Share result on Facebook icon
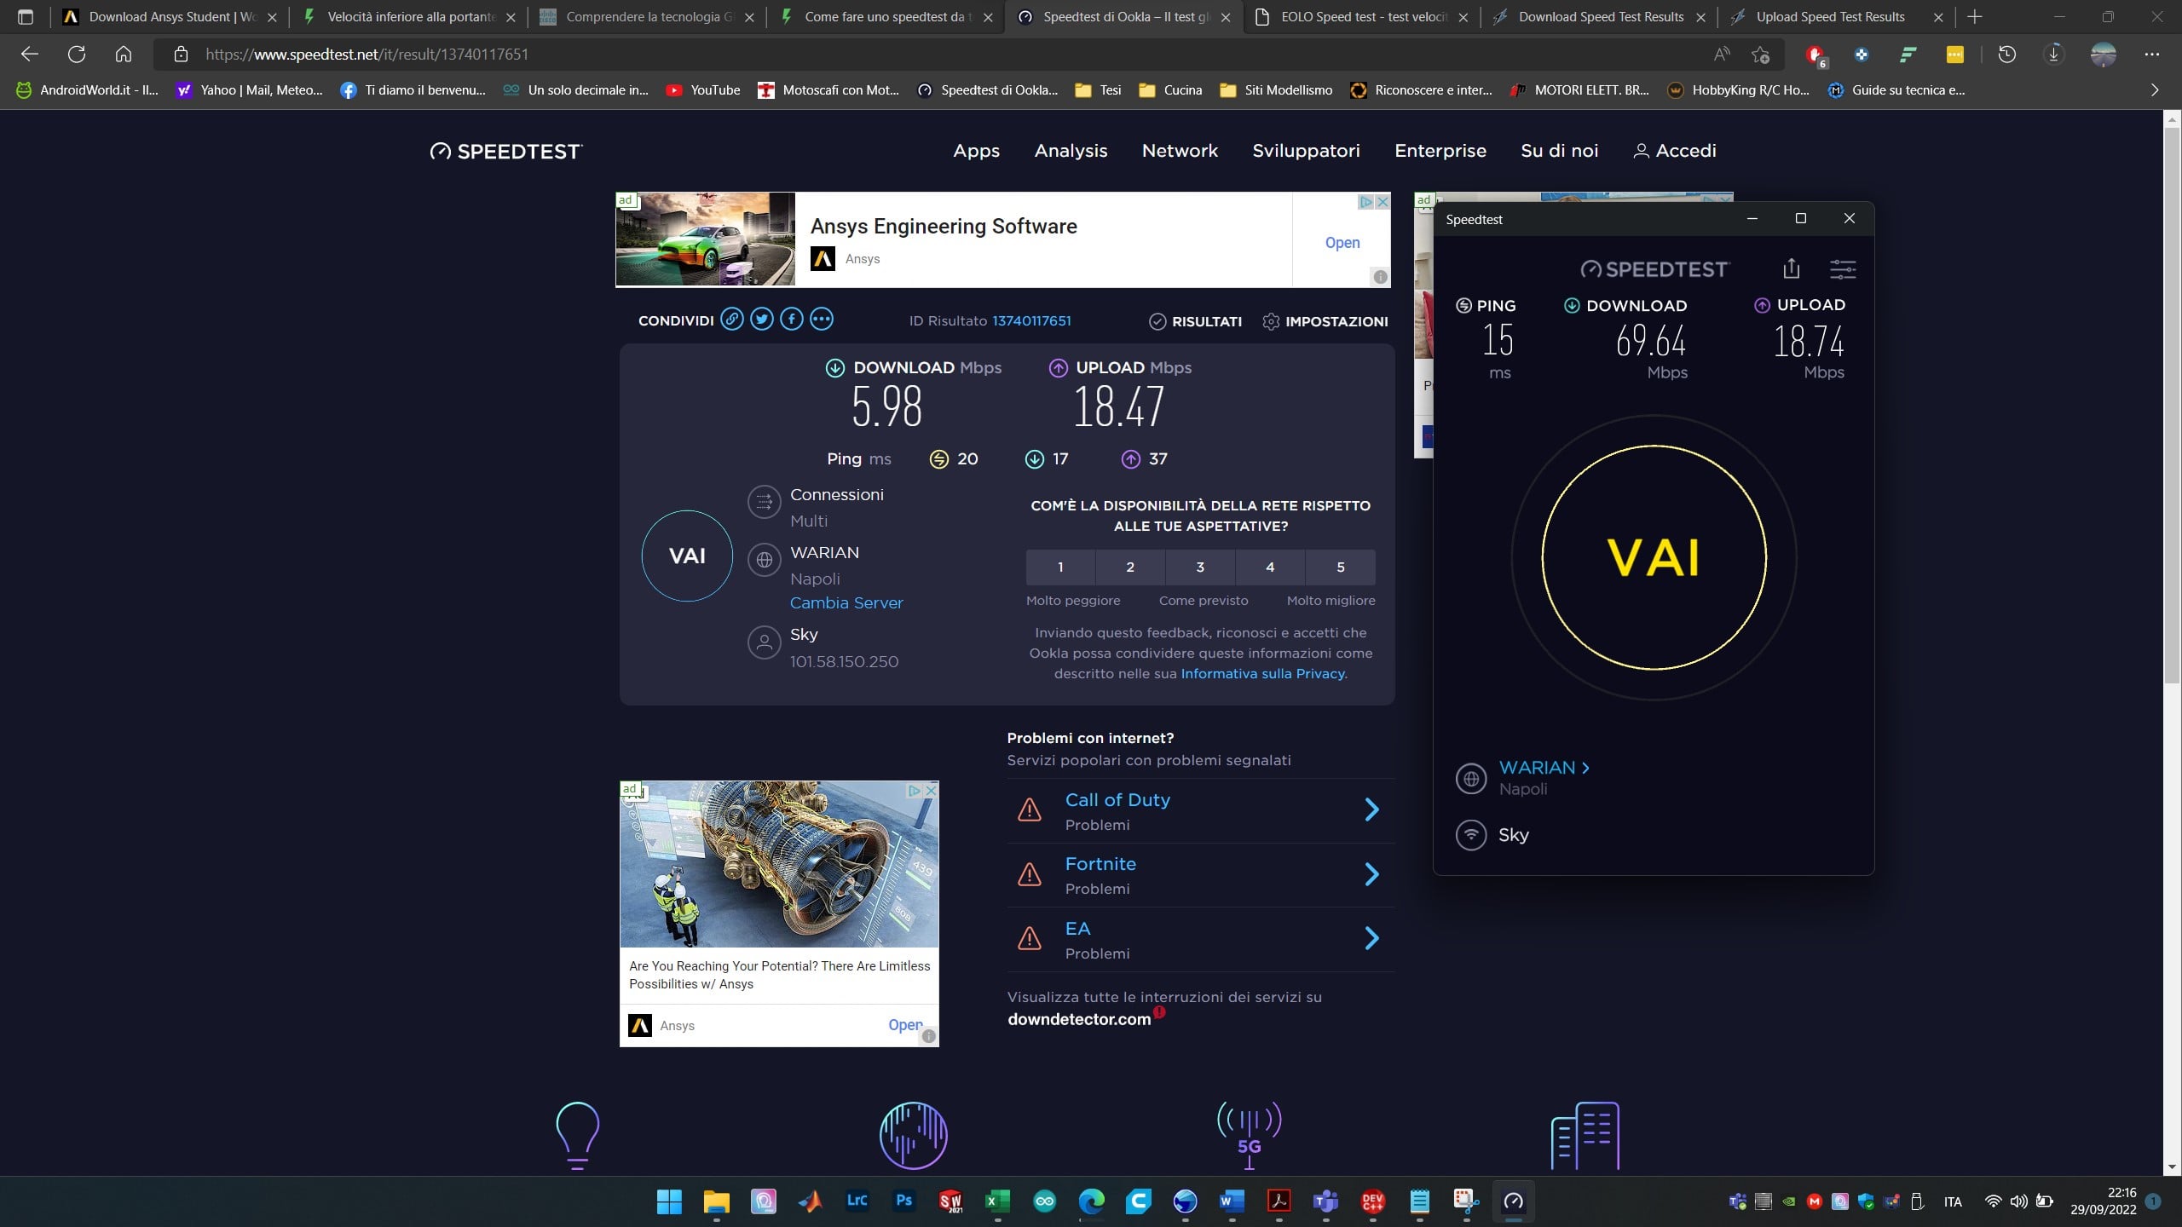The height and width of the screenshot is (1227, 2182). (791, 320)
